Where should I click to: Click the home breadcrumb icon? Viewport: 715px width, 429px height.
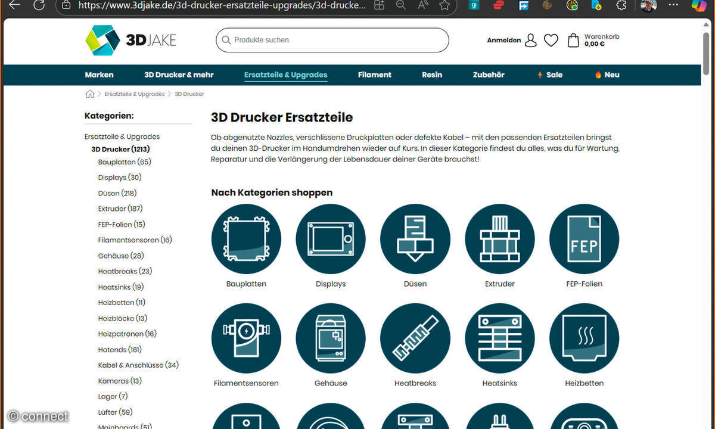(89, 94)
